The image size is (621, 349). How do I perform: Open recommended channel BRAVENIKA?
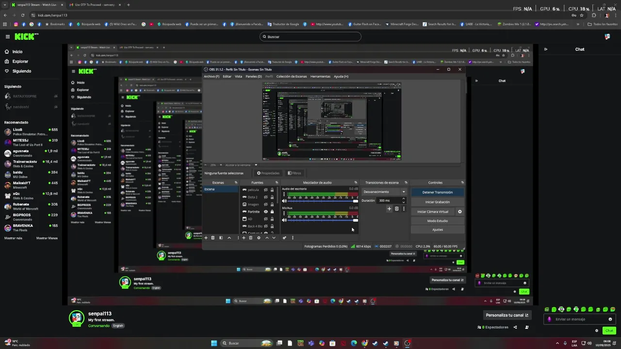(31, 227)
